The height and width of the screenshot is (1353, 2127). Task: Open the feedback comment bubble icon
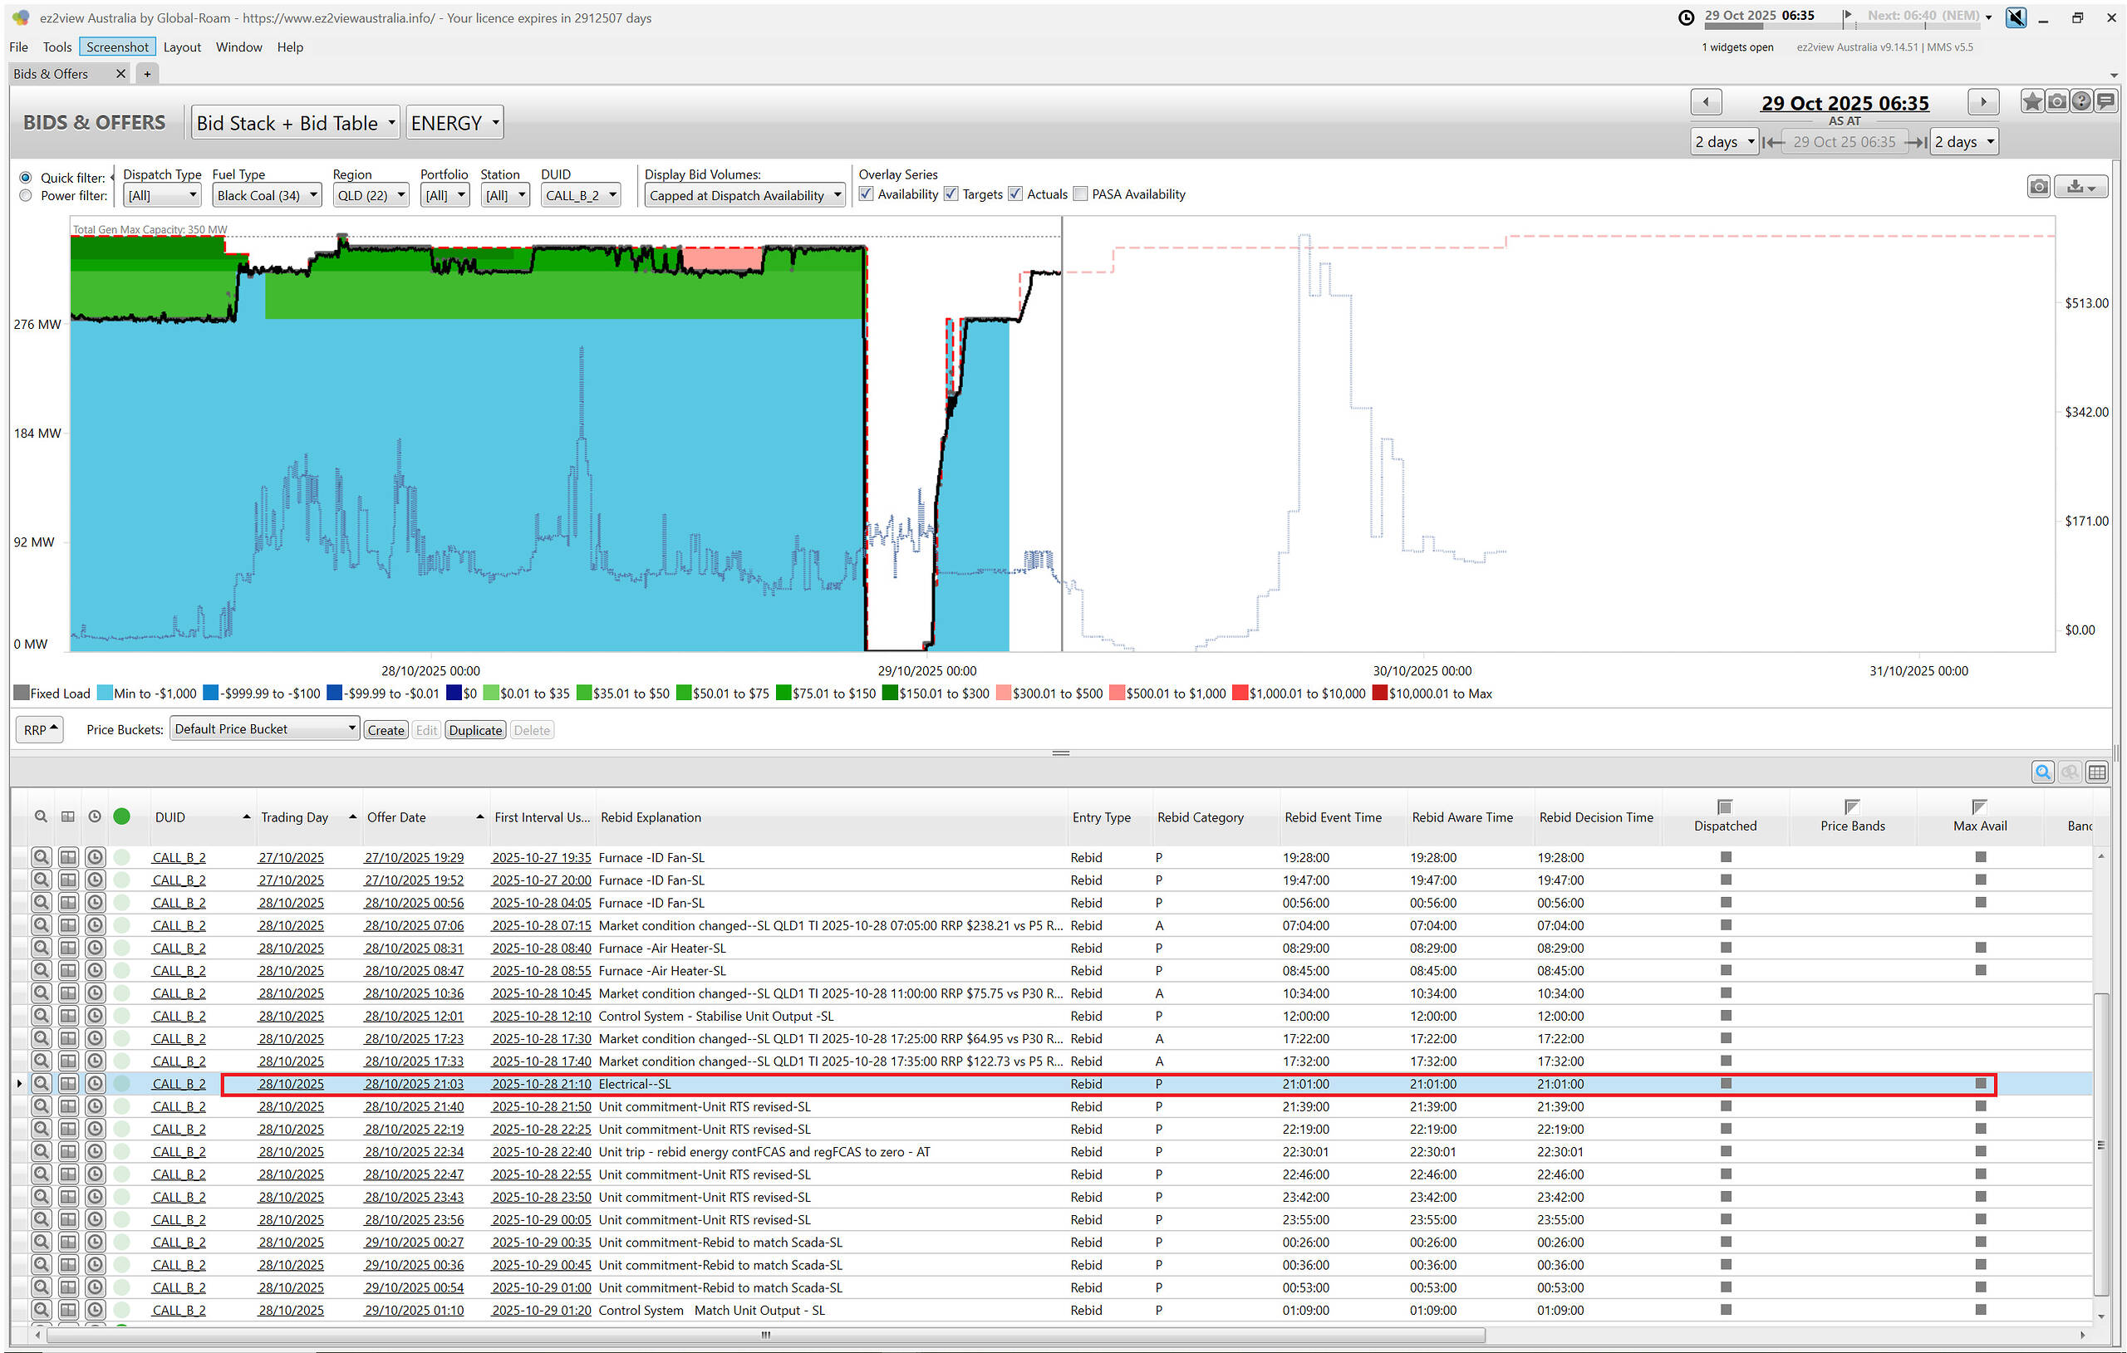(2107, 101)
